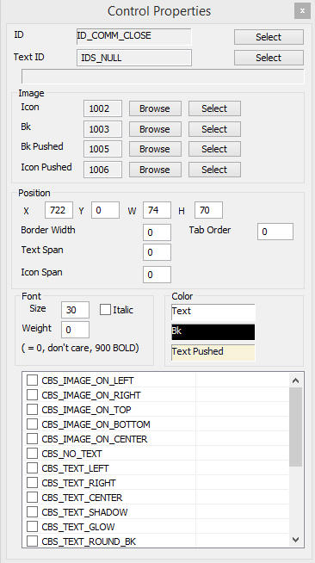Click the Y position field
315x563 pixels.
click(x=106, y=210)
